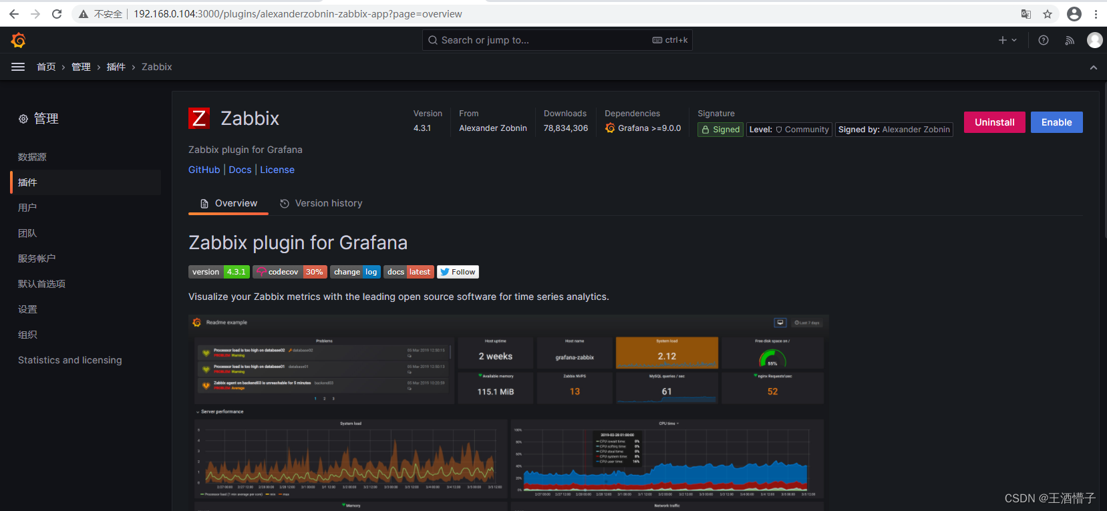The image size is (1107, 511).
Task: Reload the page with refresh icon
Action: click(57, 13)
